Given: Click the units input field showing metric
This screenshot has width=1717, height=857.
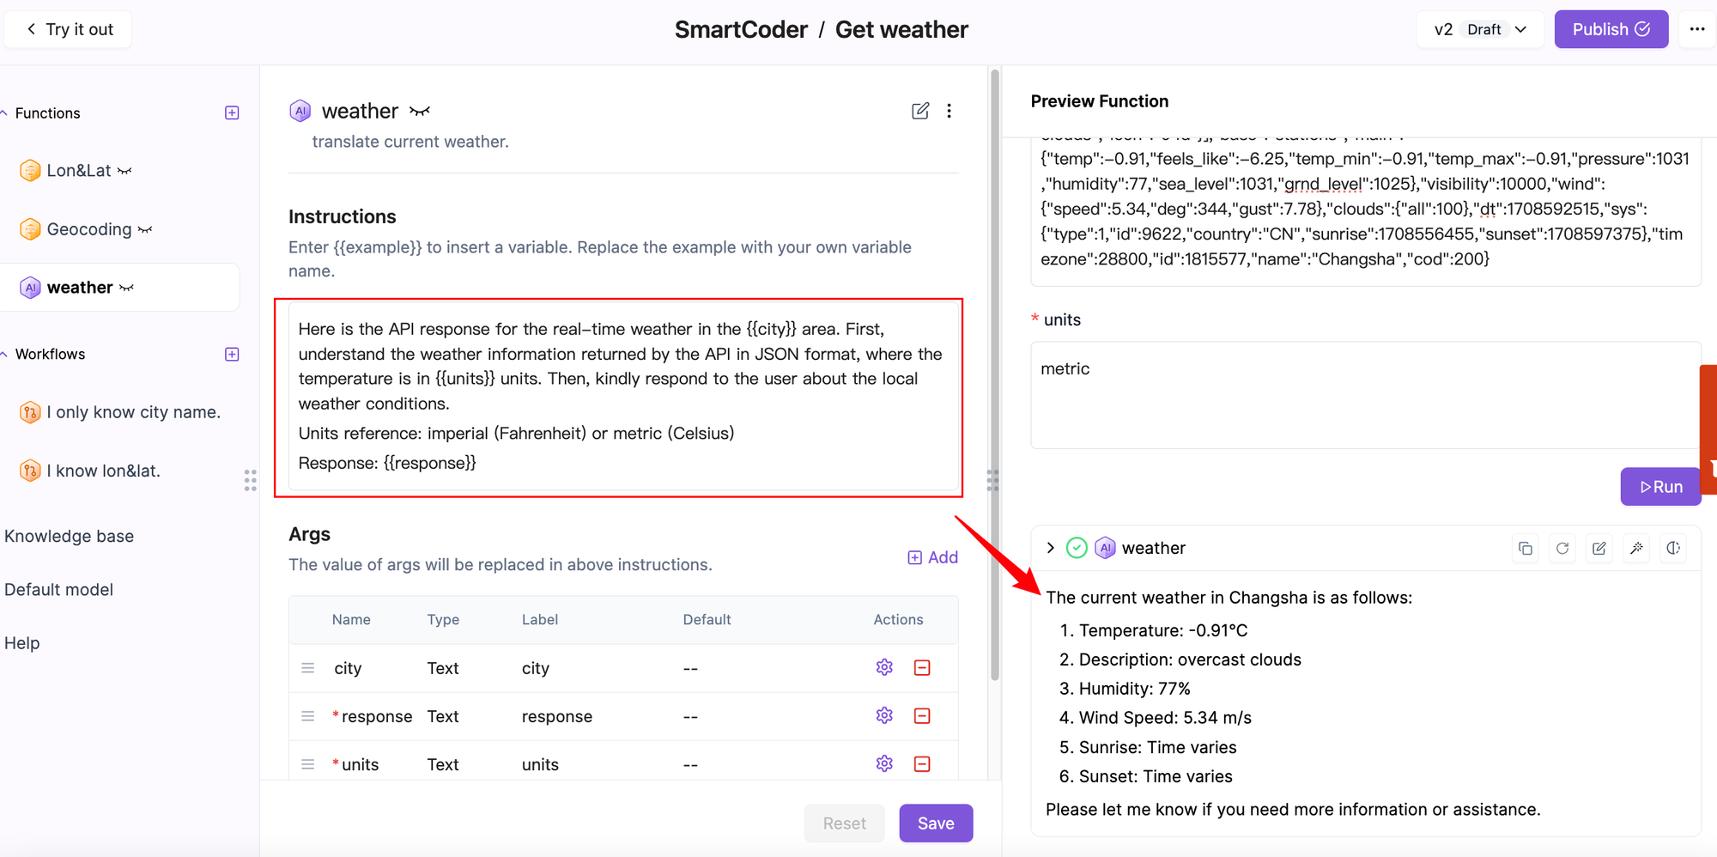Looking at the screenshot, I should (1365, 395).
